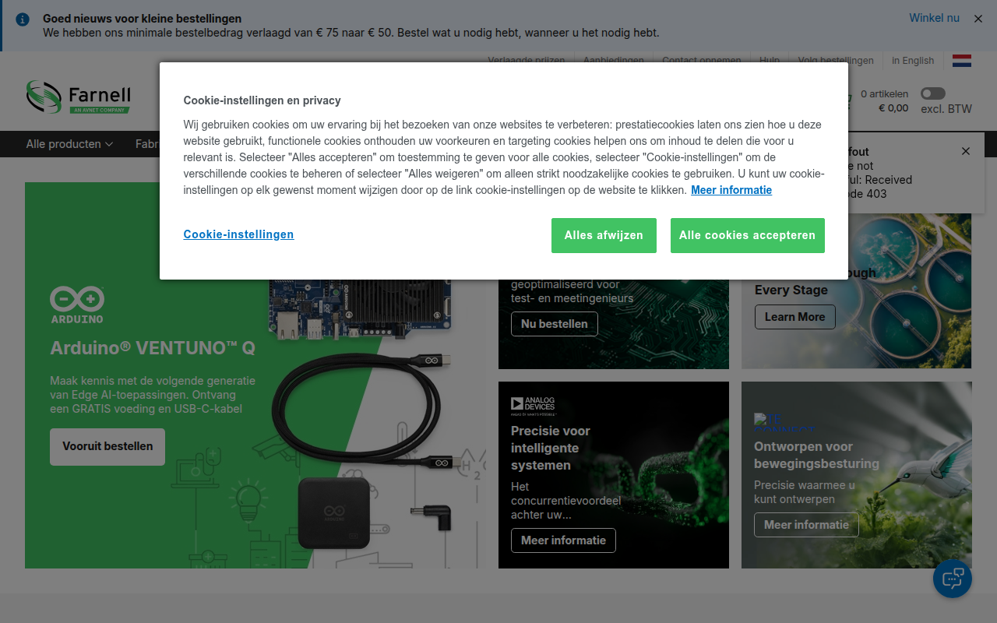This screenshot has width=997, height=623.
Task: Expand the Alle producten dropdown
Action: [69, 144]
